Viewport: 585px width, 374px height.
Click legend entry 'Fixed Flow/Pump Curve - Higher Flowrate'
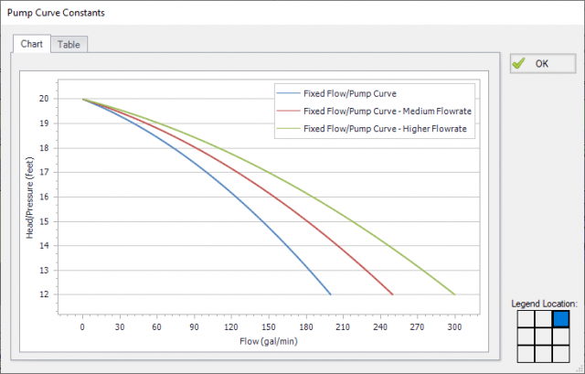[372, 129]
